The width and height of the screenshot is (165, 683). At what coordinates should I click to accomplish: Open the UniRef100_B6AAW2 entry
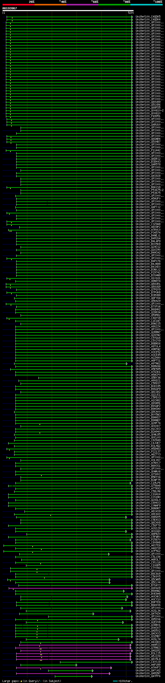148,591
